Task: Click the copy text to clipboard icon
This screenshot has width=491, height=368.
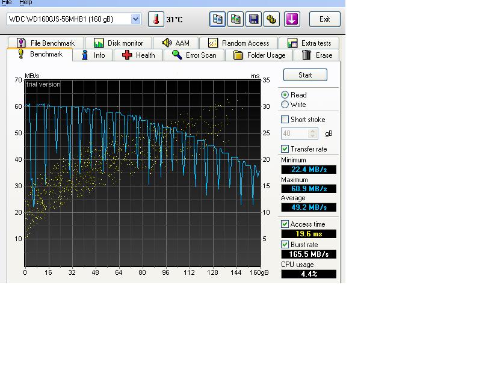Action: tap(218, 19)
